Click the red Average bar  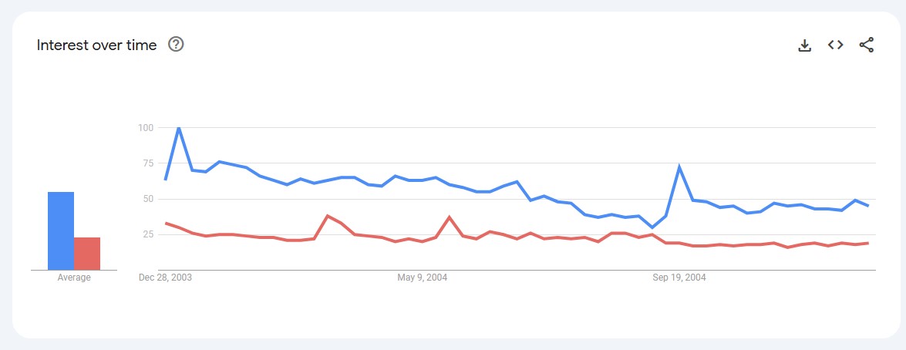click(87, 254)
